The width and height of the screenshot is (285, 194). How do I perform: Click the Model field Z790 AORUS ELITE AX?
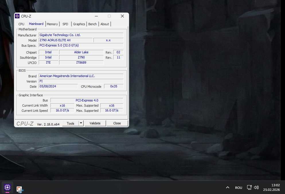tap(66, 40)
